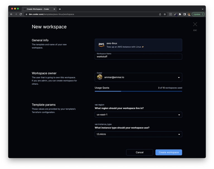Click the macOS yellow minimize window button

(15, 9)
